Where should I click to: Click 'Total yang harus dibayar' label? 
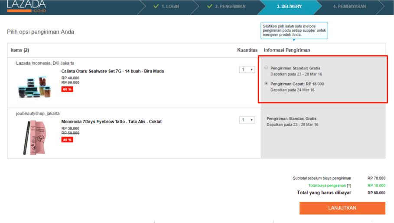click(x=324, y=193)
